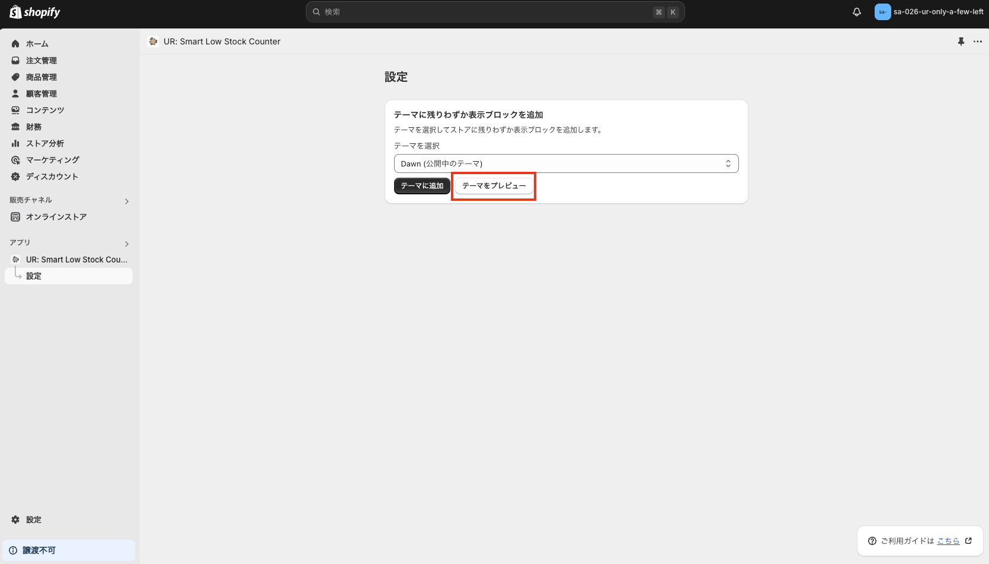Click the 顧客管理 person icon
Screen dimensions: 989x564
point(15,94)
